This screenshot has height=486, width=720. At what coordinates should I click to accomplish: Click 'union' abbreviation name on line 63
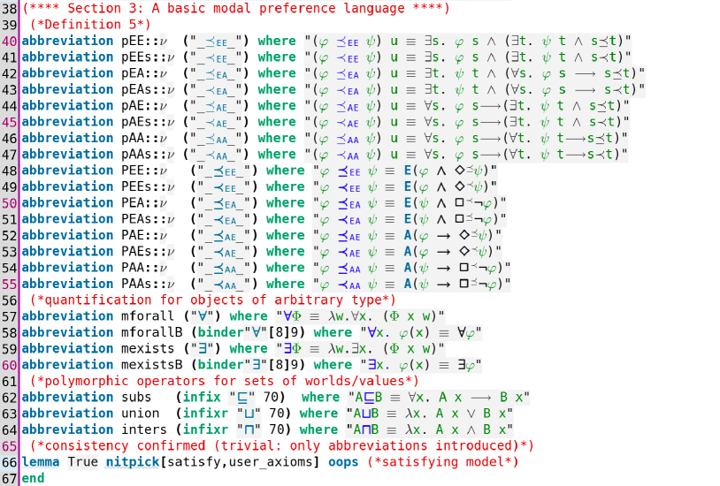[x=140, y=413]
